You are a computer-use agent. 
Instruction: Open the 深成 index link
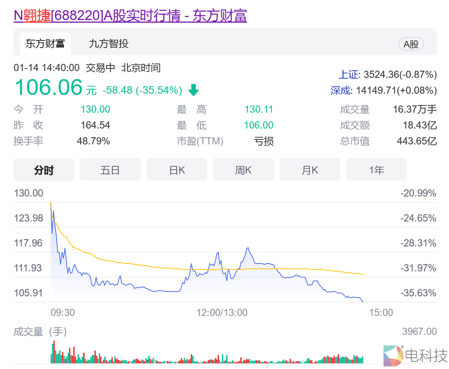pyautogui.click(x=340, y=90)
